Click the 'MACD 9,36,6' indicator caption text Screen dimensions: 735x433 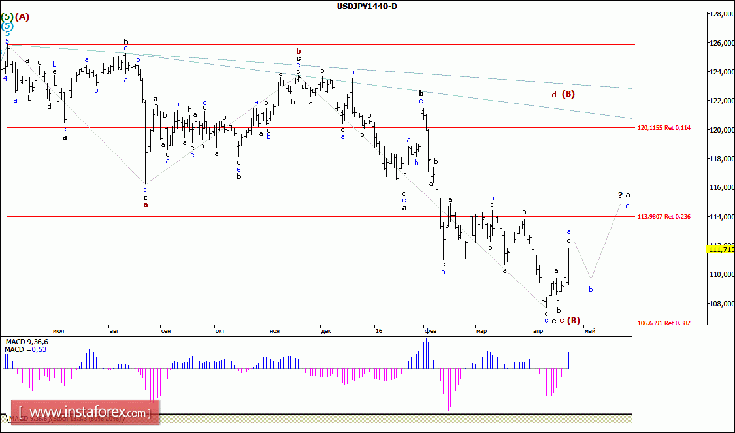[x=26, y=342]
